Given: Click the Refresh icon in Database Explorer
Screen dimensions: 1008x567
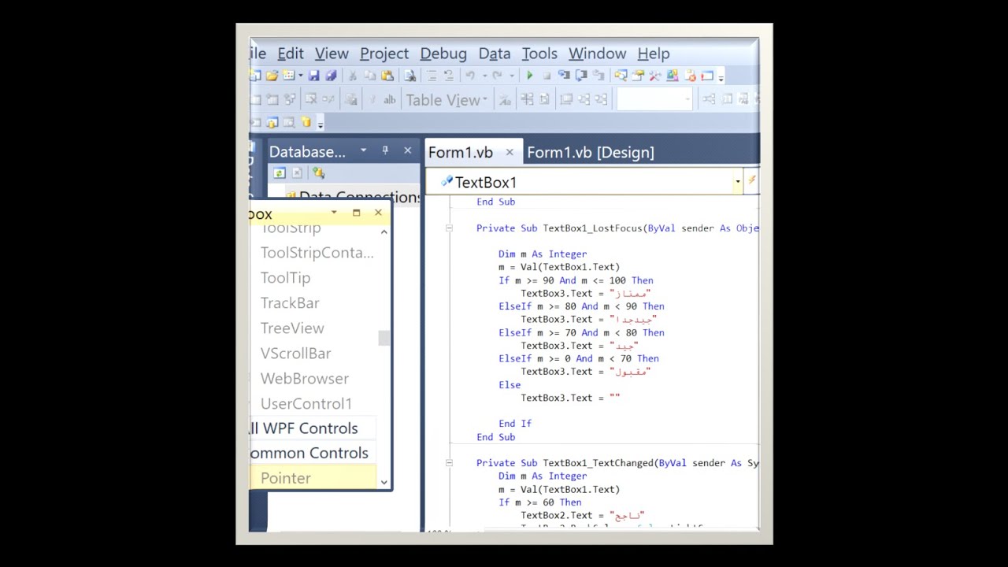Looking at the screenshot, I should point(279,173).
